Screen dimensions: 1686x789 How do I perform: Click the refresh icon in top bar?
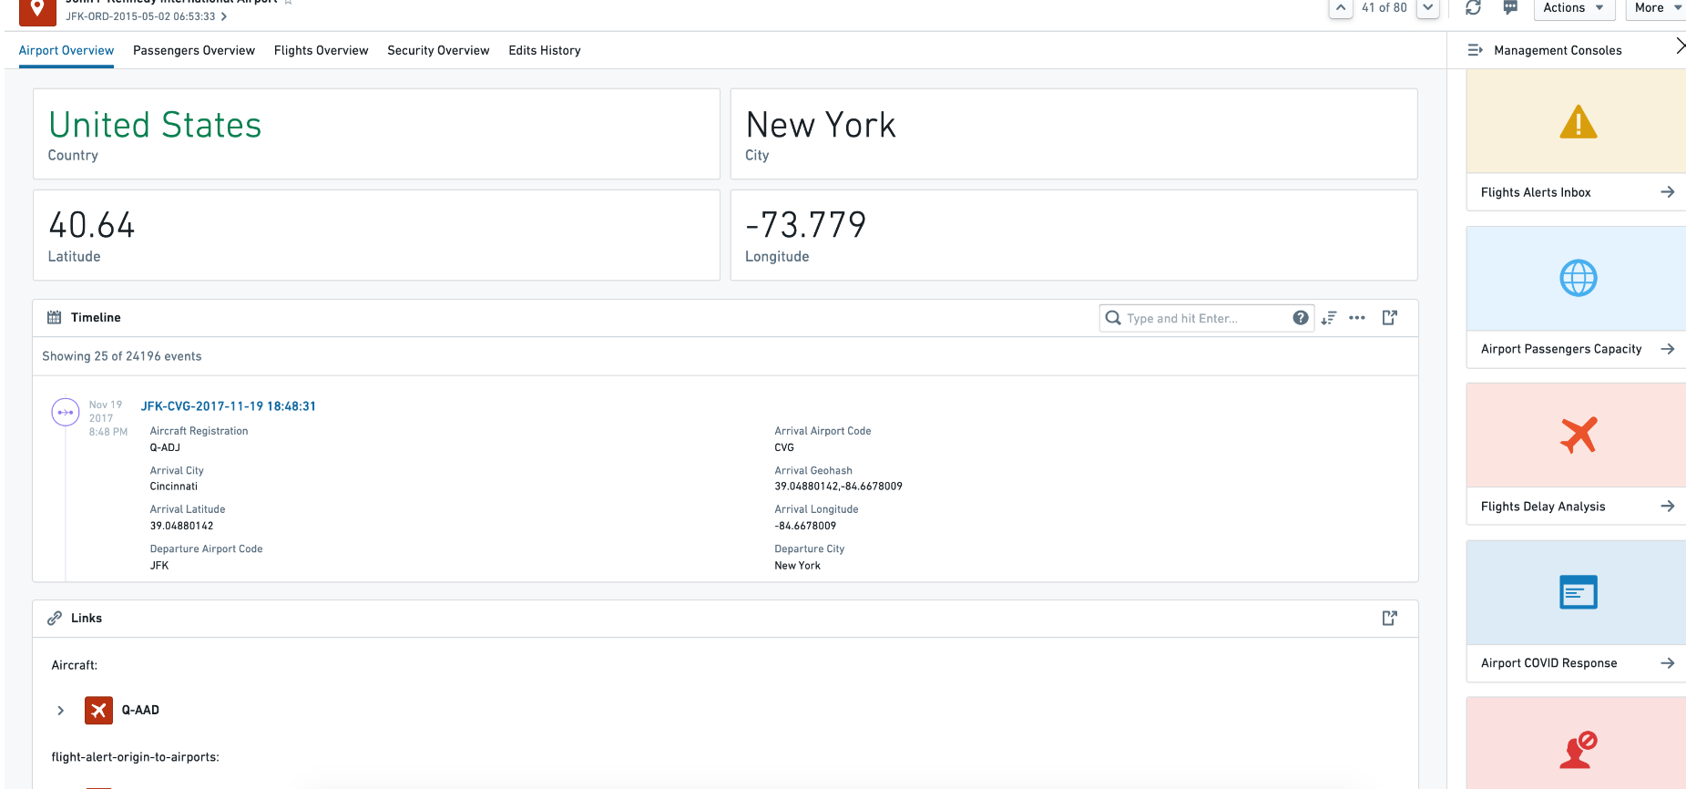(x=1473, y=8)
